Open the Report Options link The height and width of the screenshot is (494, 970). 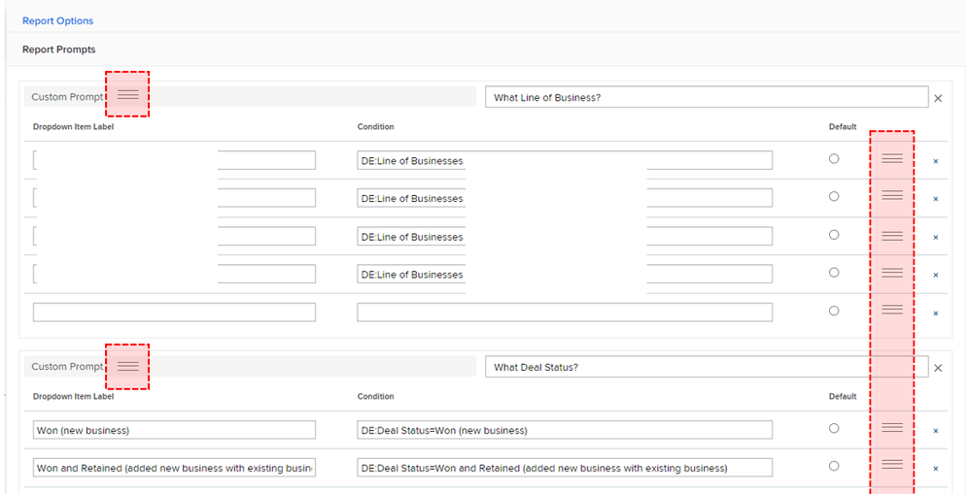(x=57, y=20)
